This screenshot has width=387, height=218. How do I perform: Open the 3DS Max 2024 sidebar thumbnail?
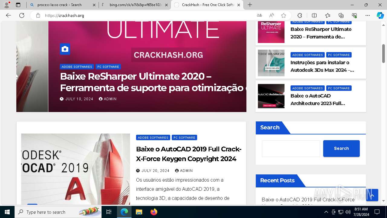(x=271, y=63)
